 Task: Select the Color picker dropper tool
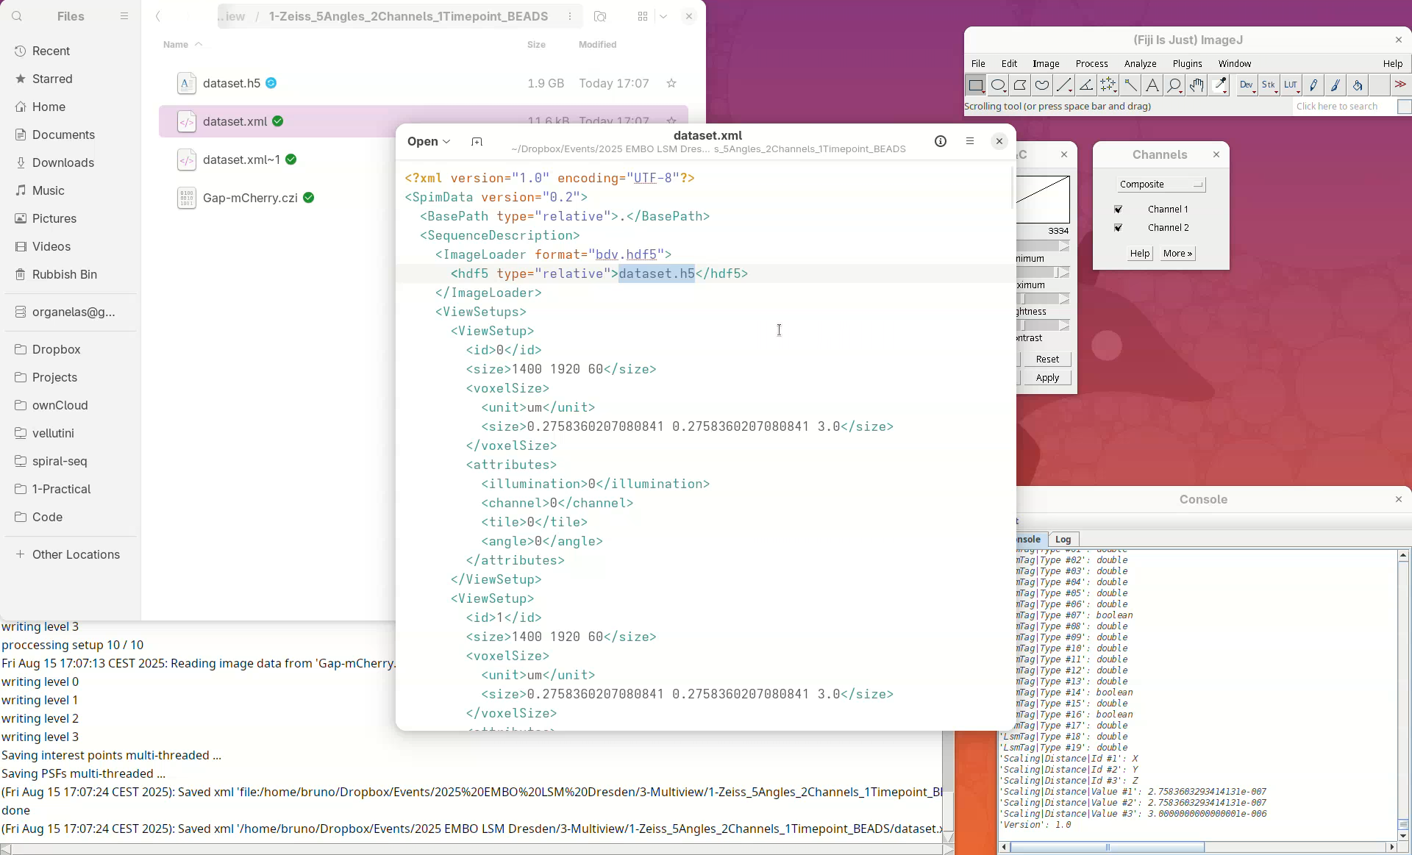pos(1219,85)
